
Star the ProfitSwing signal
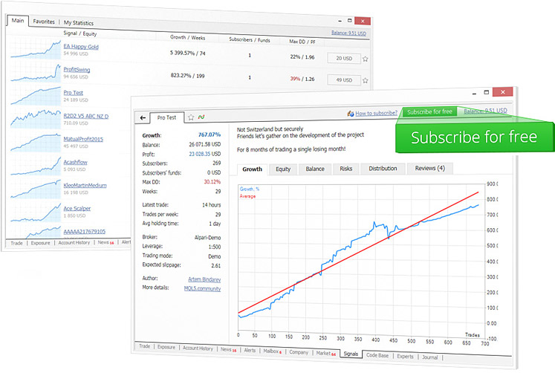366,81
